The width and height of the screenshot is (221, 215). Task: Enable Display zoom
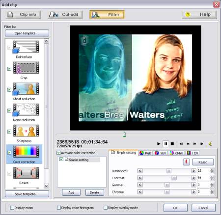coord(12,208)
